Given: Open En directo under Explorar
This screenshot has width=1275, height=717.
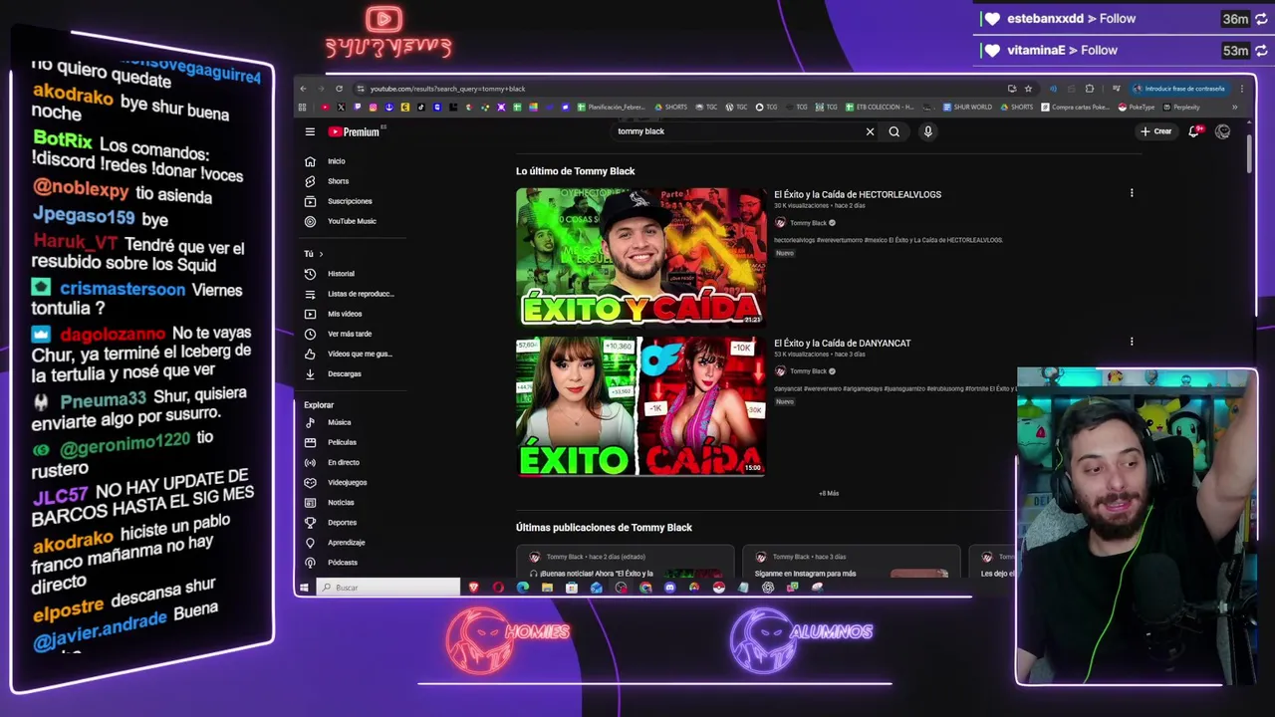Looking at the screenshot, I should coord(343,462).
